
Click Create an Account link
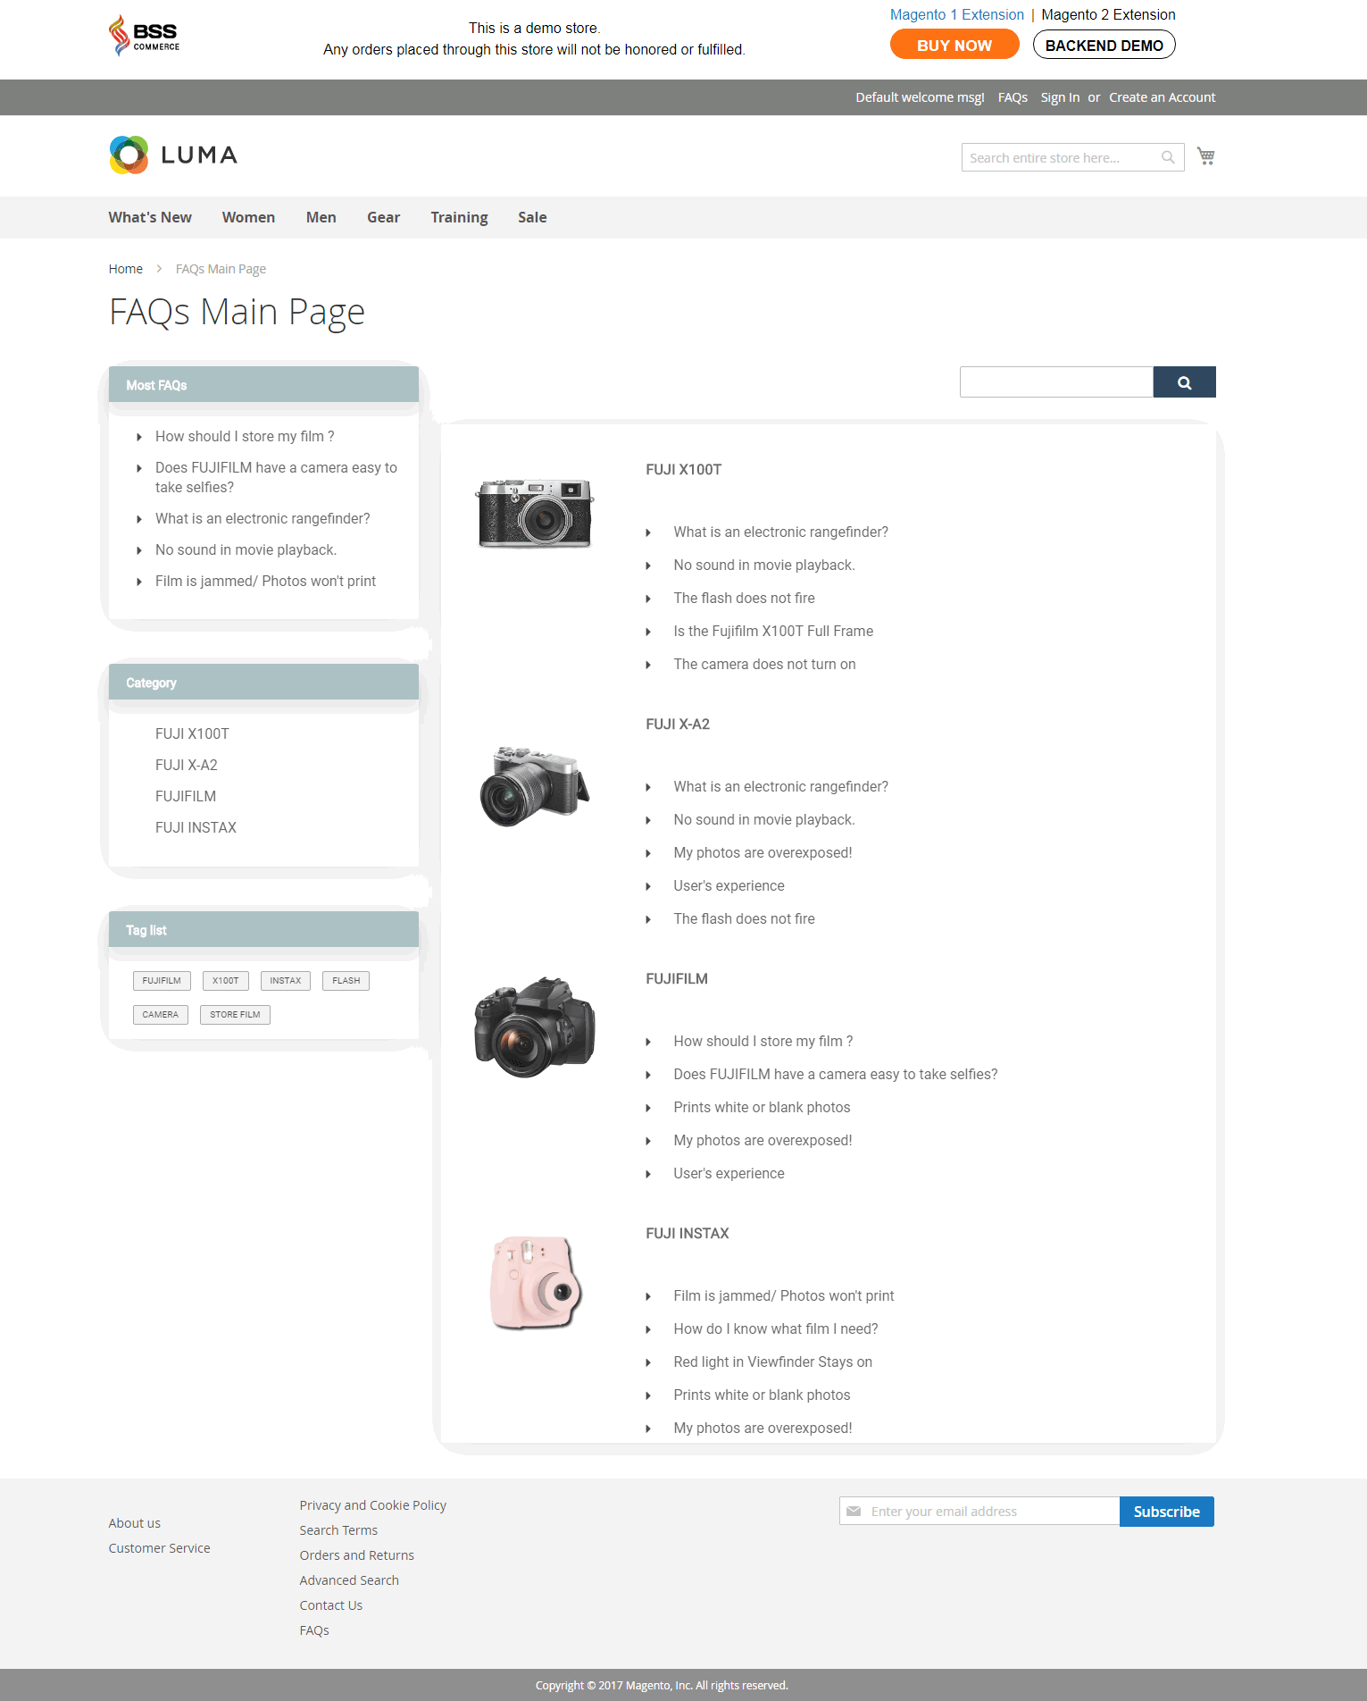[1162, 97]
